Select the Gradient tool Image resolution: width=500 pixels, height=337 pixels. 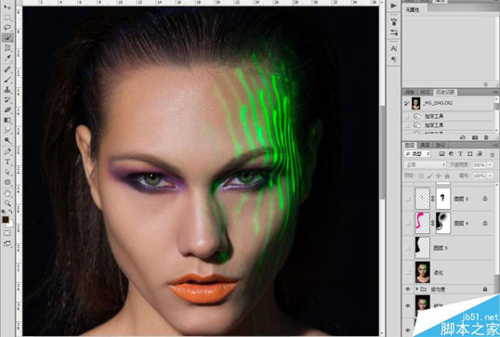7,120
